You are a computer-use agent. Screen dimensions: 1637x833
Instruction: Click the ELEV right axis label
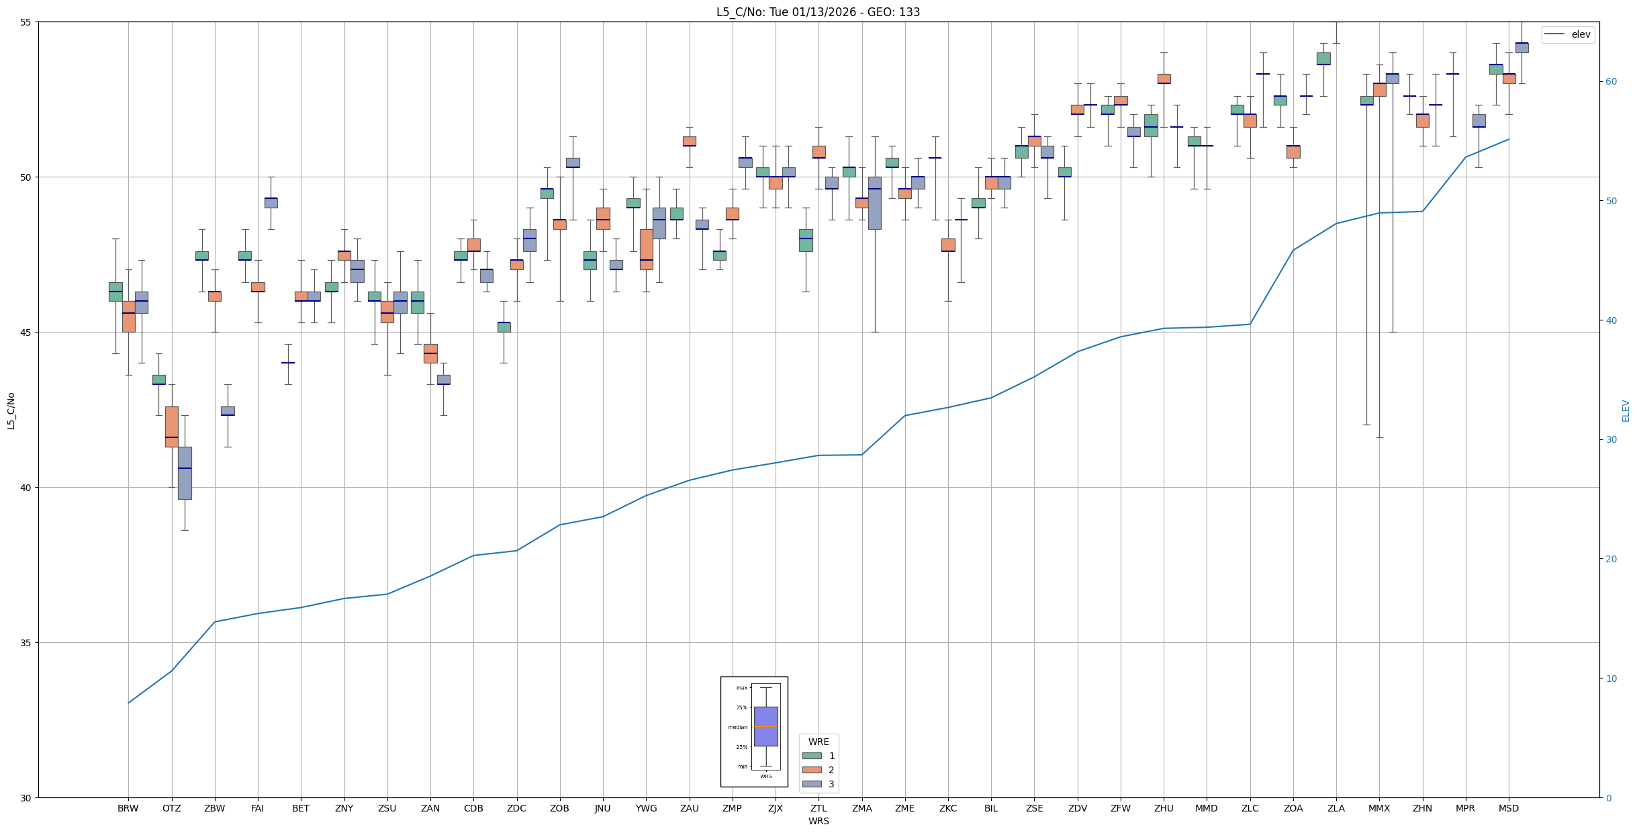click(1626, 410)
